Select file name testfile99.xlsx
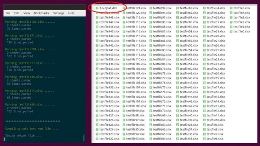260x146 pixels. point(135,111)
